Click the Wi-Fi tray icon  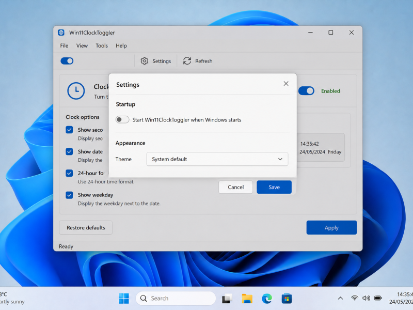coord(355,298)
